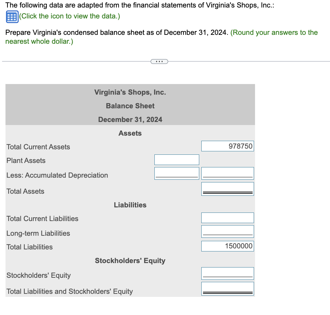Viewport: 330px width, 315px height.
Task: Click the Accumulated Depreciation left input field
Action: [x=177, y=174]
